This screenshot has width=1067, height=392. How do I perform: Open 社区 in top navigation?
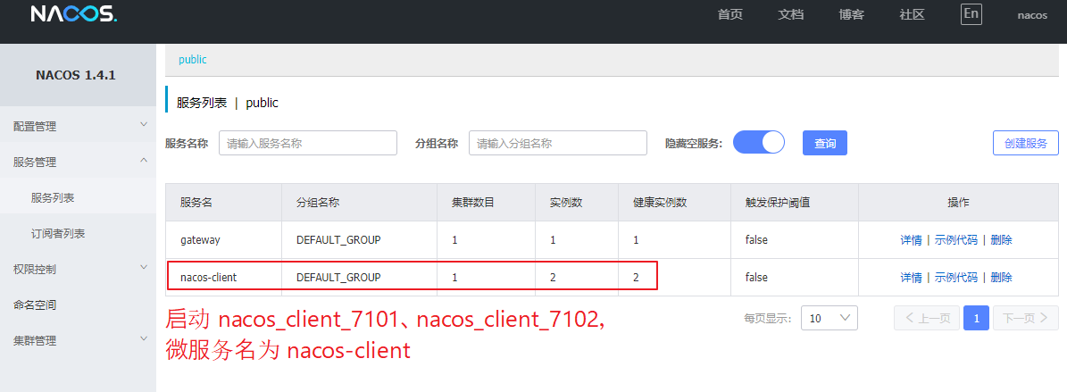pyautogui.click(x=912, y=15)
